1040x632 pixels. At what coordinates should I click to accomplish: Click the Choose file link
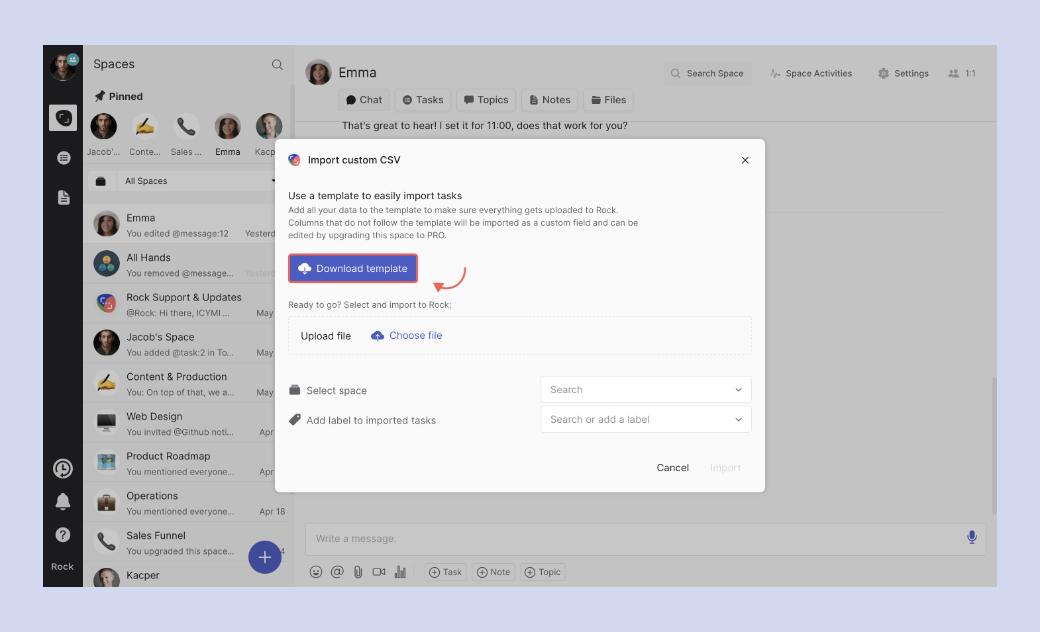(415, 336)
